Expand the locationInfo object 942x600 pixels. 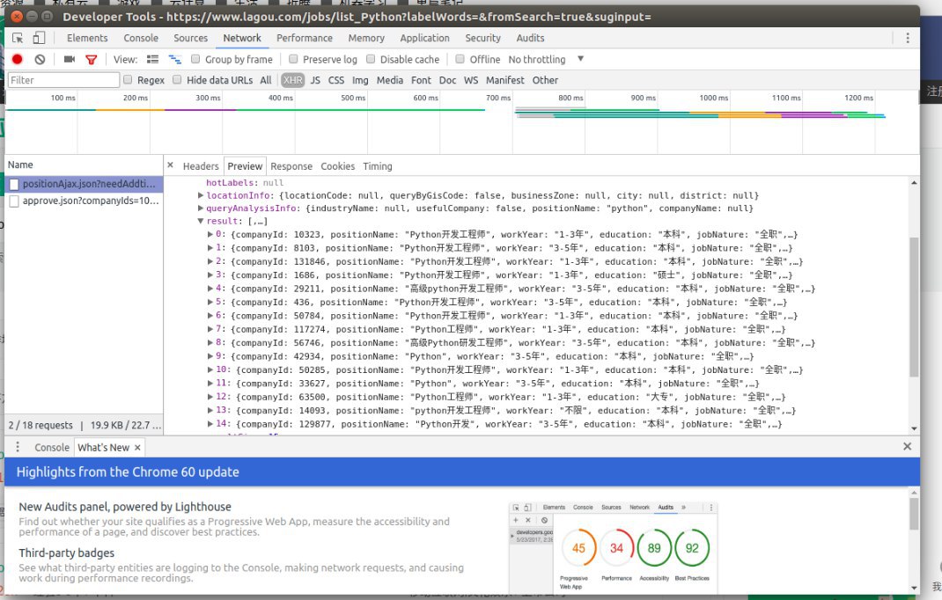pyautogui.click(x=202, y=195)
